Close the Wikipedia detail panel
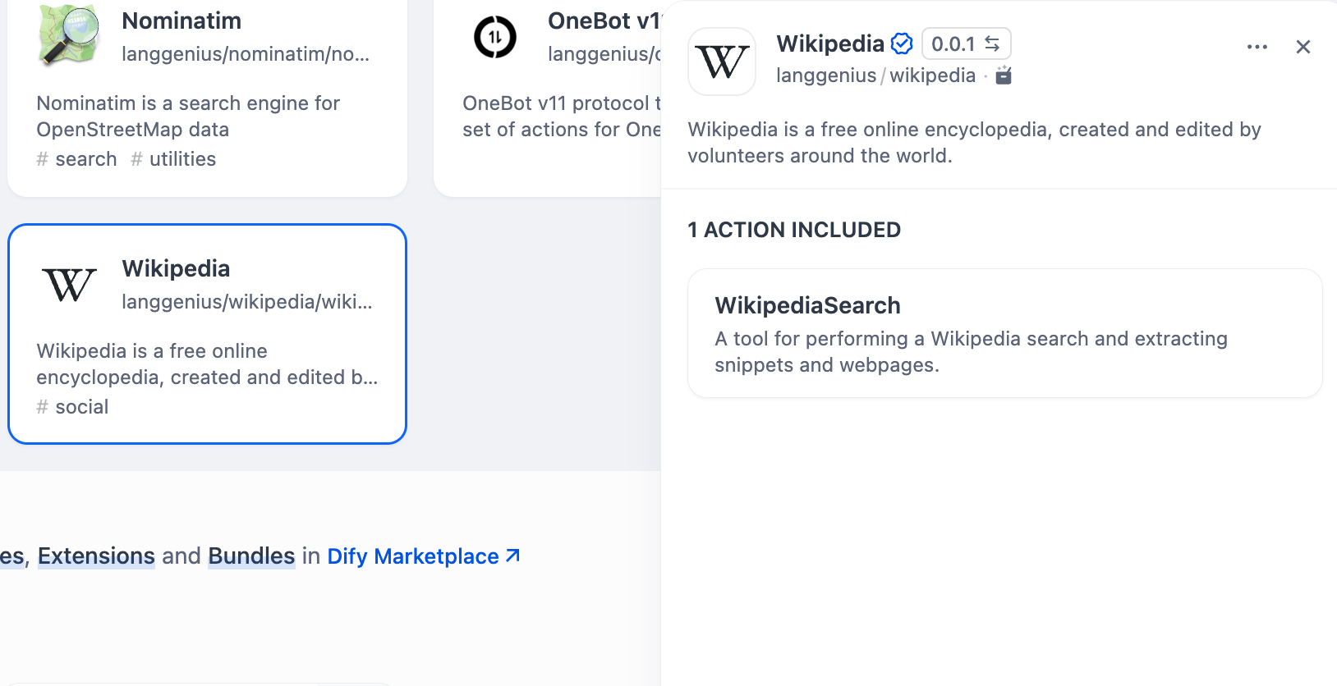This screenshot has width=1337, height=686. coord(1303,47)
